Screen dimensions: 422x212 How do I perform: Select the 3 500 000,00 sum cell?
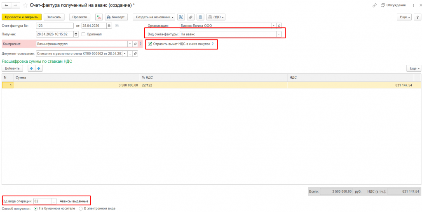point(77,85)
